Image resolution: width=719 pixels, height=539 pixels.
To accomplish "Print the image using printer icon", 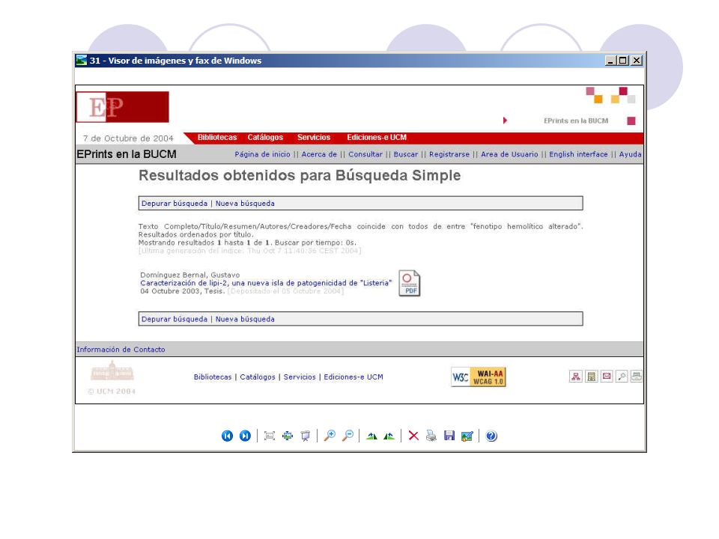I will (x=431, y=436).
